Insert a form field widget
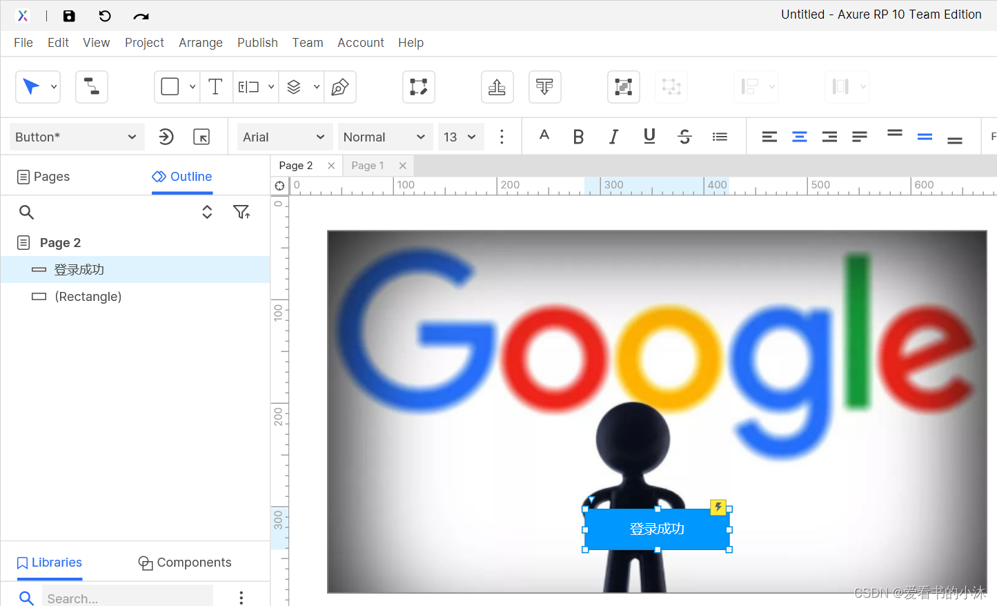The height and width of the screenshot is (606, 997). (x=248, y=87)
